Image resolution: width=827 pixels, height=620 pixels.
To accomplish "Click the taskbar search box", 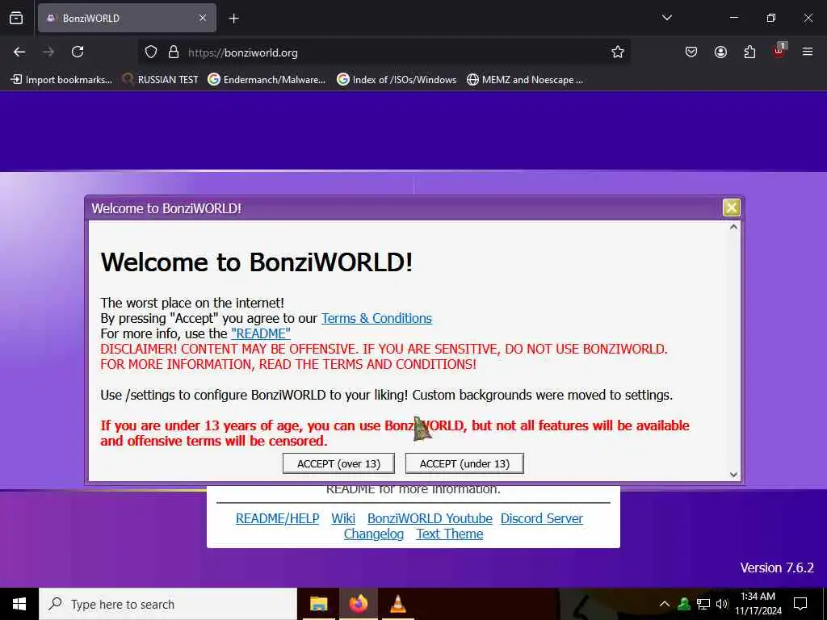I will 168,604.
